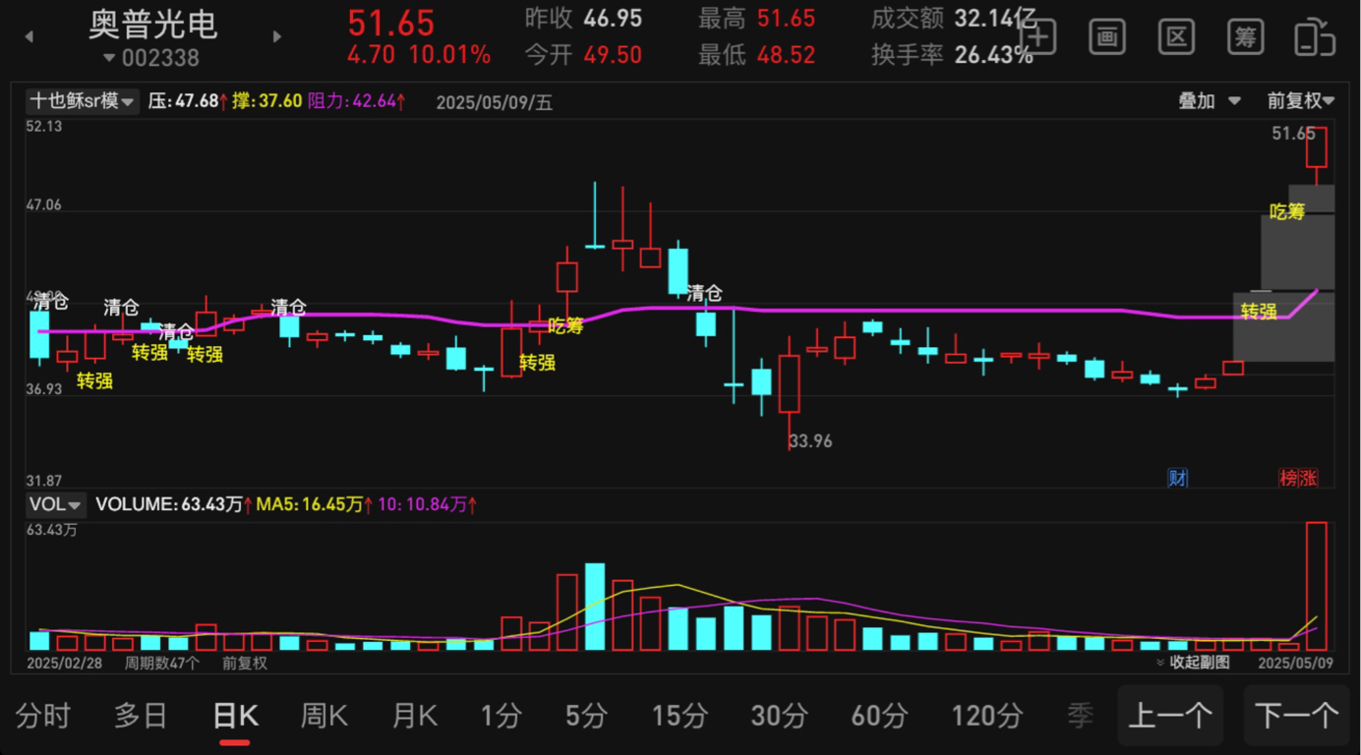Image resolution: width=1361 pixels, height=755 pixels.
Task: Click the low price label 33.96
Action: pyautogui.click(x=810, y=441)
